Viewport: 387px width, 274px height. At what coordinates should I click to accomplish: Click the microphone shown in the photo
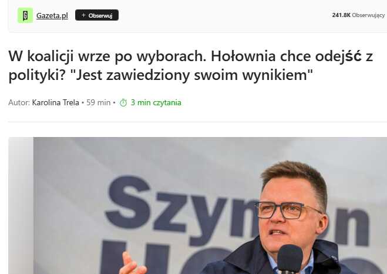tap(290, 259)
